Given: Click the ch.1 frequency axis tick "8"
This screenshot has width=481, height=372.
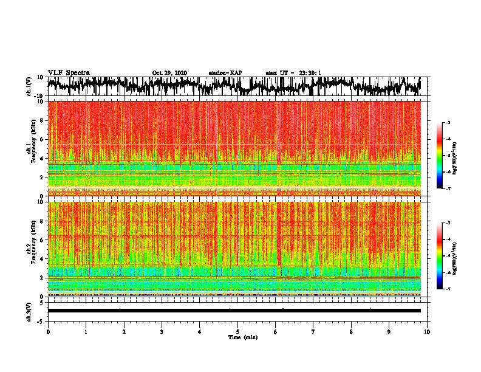Looking at the screenshot, I should pos(42,120).
